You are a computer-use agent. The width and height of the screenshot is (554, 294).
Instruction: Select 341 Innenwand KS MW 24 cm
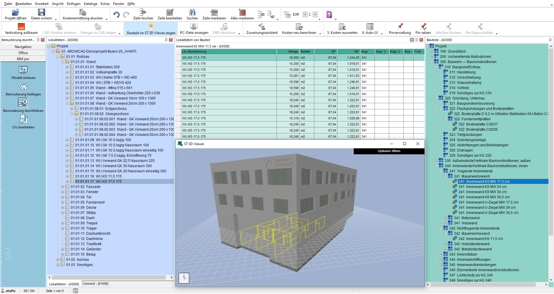pyautogui.click(x=478, y=186)
